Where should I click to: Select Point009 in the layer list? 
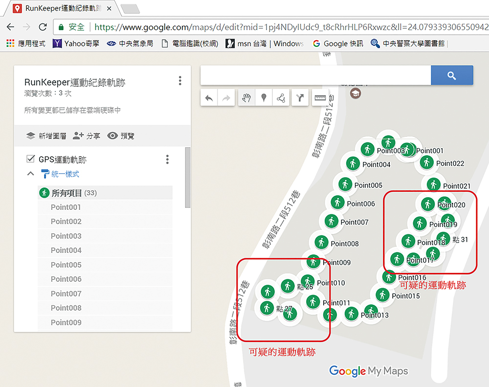click(105, 322)
